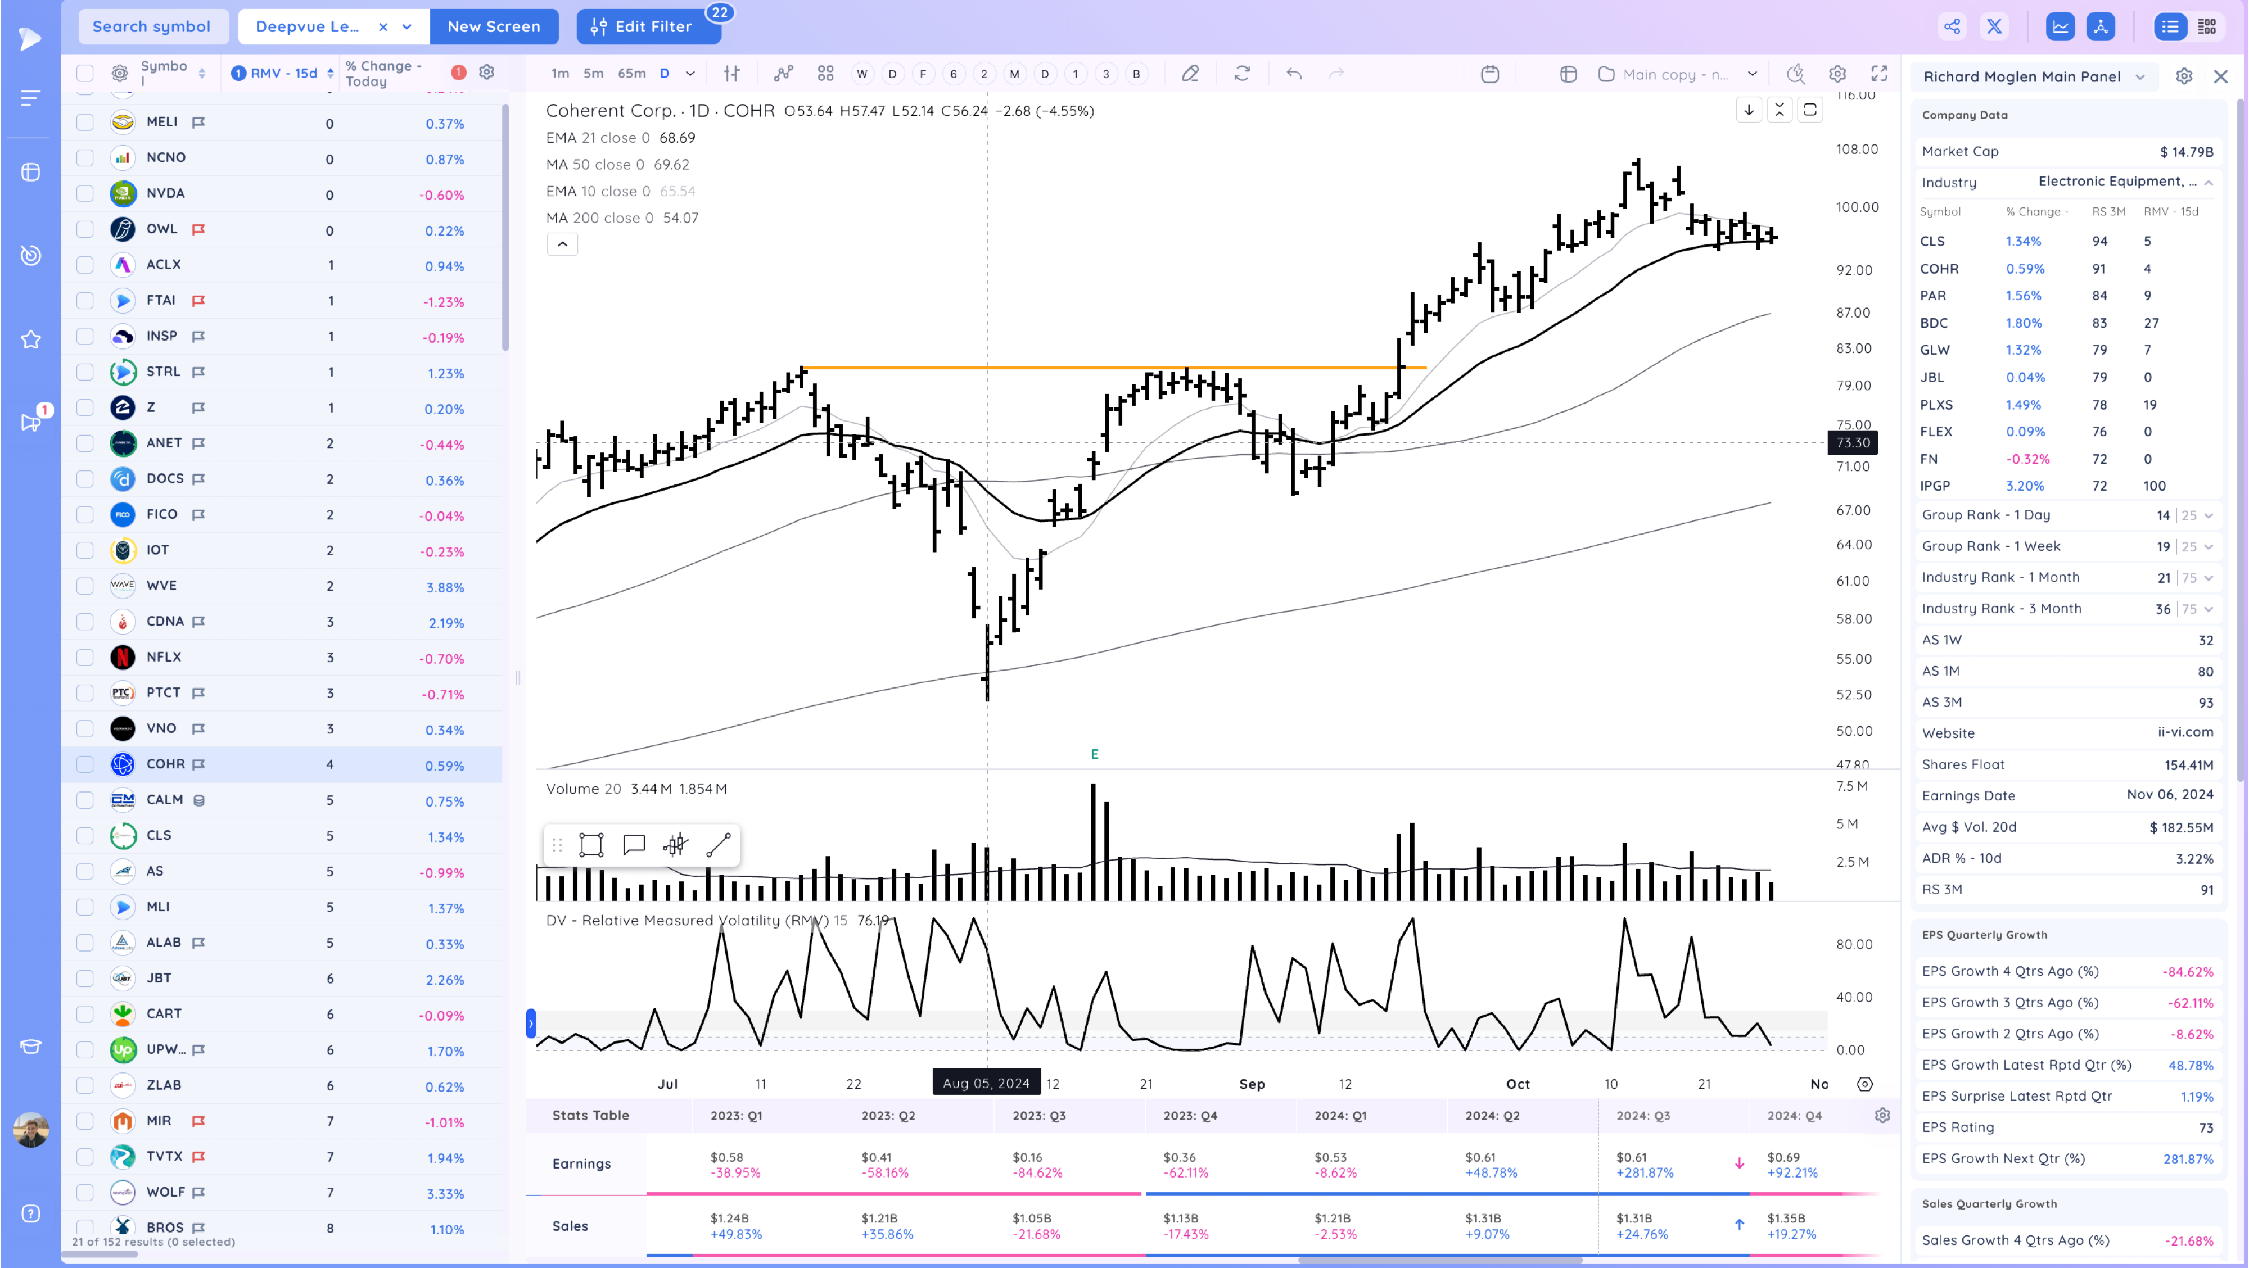
Task: Select all symbols with header checkbox
Action: click(85, 73)
